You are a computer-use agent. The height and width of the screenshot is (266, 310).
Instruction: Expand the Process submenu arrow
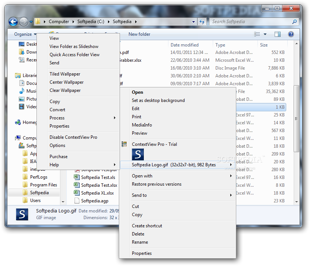pos(115,118)
